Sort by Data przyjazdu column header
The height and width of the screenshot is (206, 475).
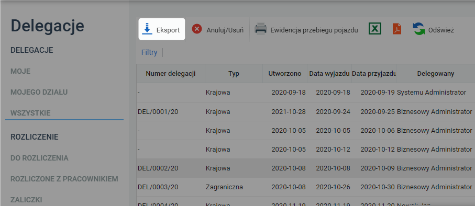(x=374, y=74)
